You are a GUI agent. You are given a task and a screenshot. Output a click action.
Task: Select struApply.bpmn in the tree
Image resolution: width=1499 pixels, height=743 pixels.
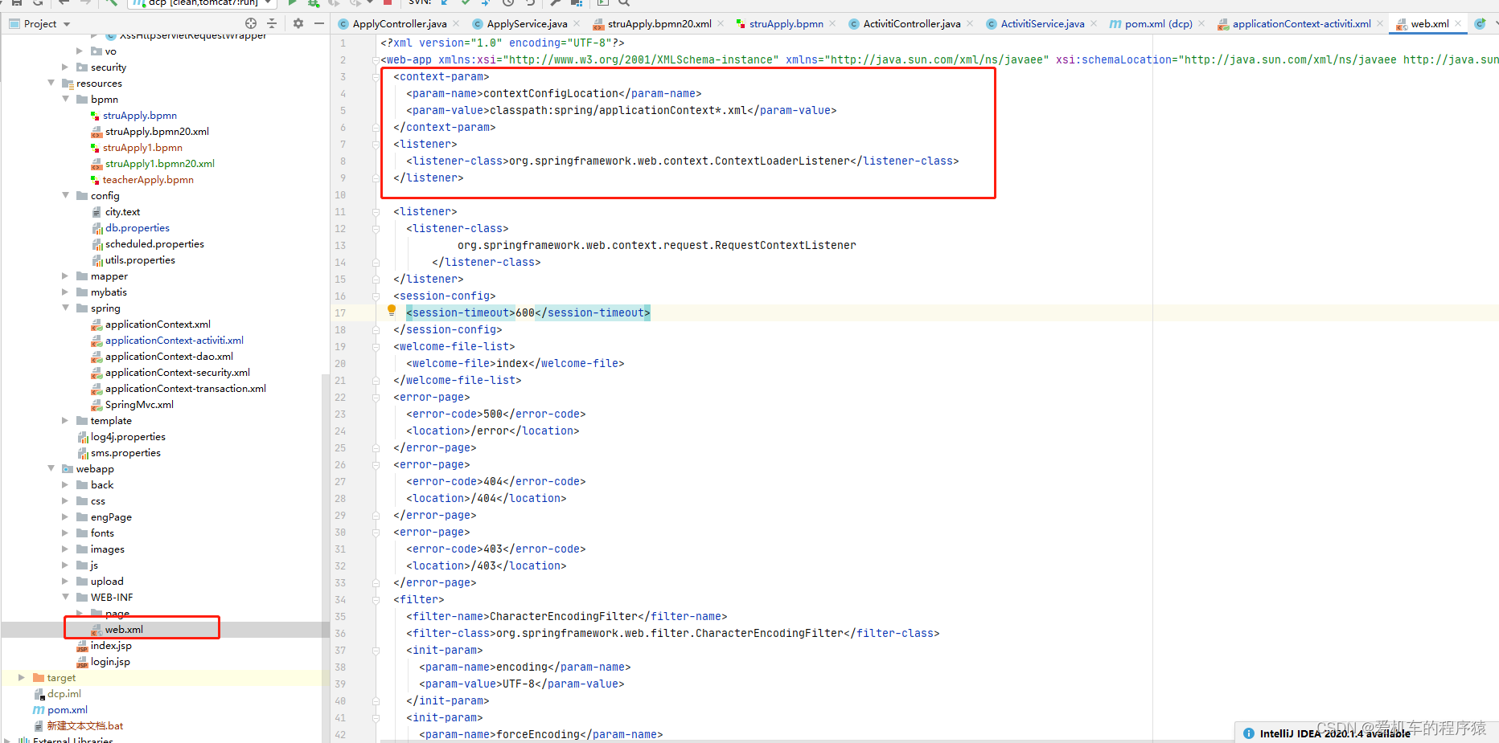coord(139,116)
